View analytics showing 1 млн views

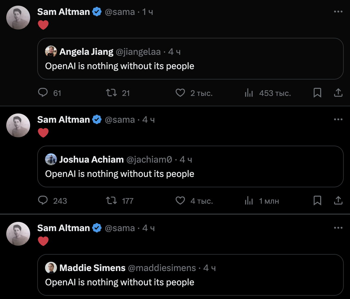[249, 201]
